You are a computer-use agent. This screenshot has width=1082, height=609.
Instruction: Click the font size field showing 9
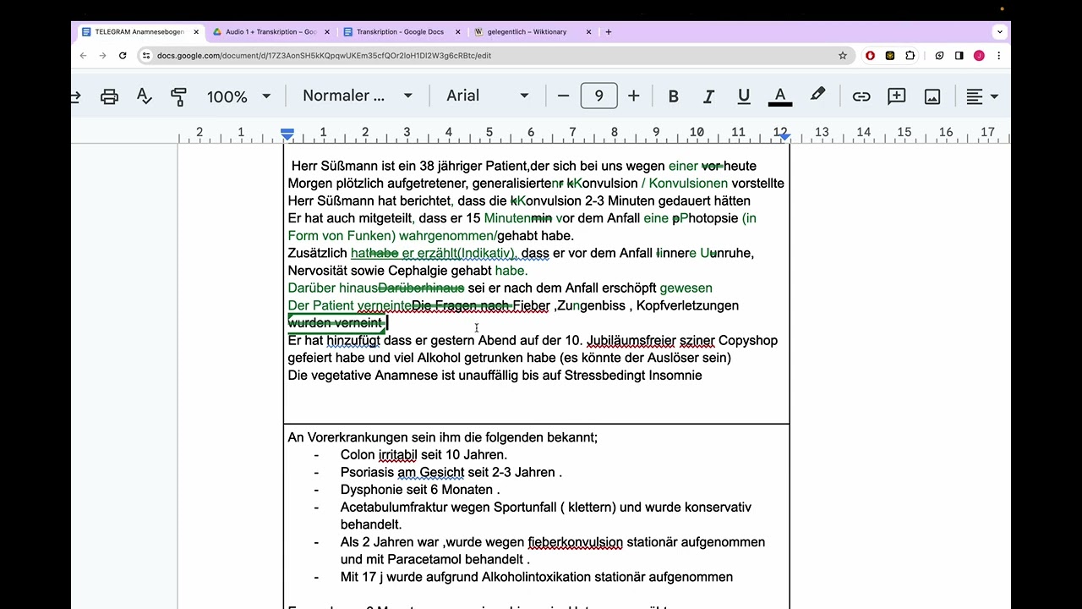coord(598,96)
